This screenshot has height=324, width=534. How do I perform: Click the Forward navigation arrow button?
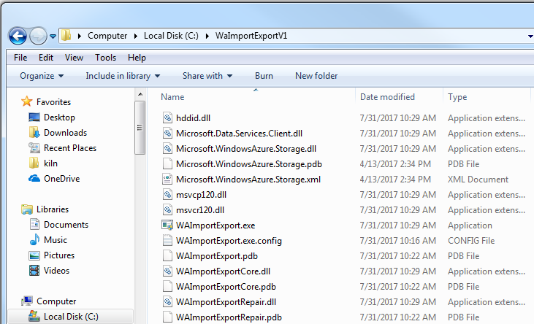click(38, 36)
